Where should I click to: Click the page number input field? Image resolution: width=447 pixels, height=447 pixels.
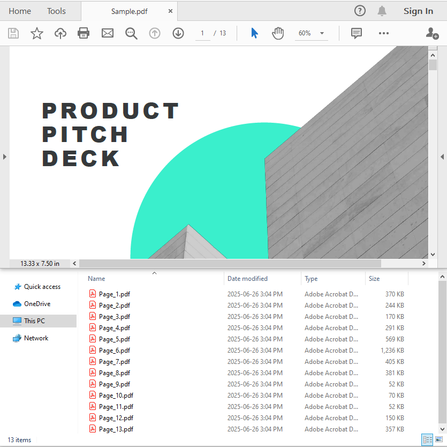point(203,33)
